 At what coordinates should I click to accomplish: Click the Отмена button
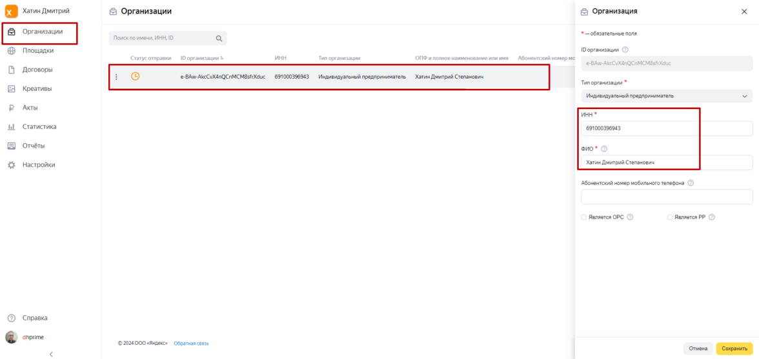(x=698, y=349)
